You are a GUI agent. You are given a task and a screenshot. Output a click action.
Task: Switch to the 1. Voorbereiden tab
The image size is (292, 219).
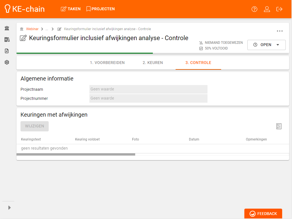coord(107,63)
